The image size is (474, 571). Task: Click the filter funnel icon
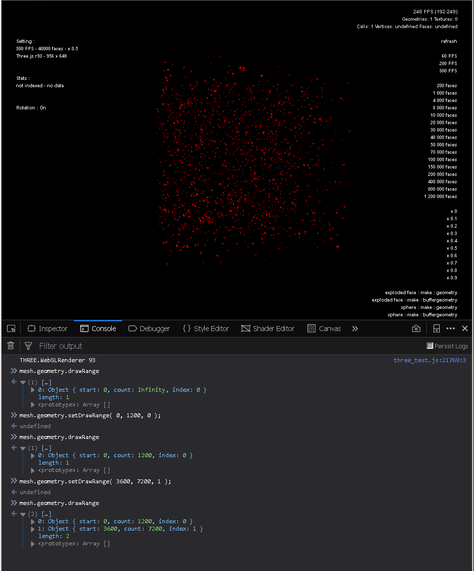[x=27, y=345]
